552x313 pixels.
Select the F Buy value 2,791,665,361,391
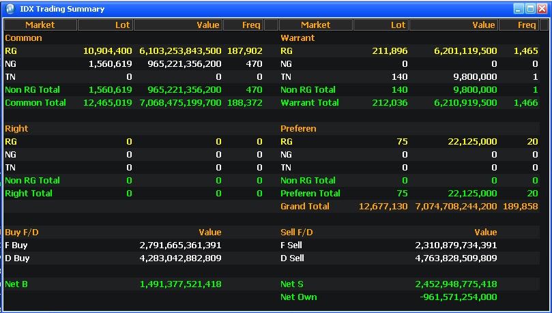pyautogui.click(x=180, y=245)
